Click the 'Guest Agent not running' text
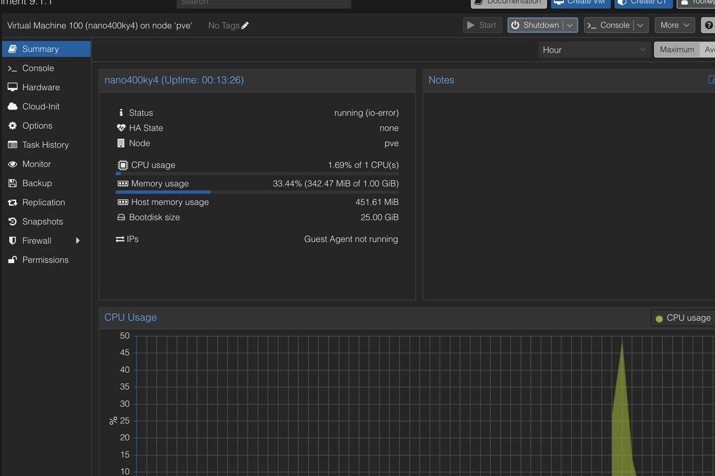 (351, 239)
